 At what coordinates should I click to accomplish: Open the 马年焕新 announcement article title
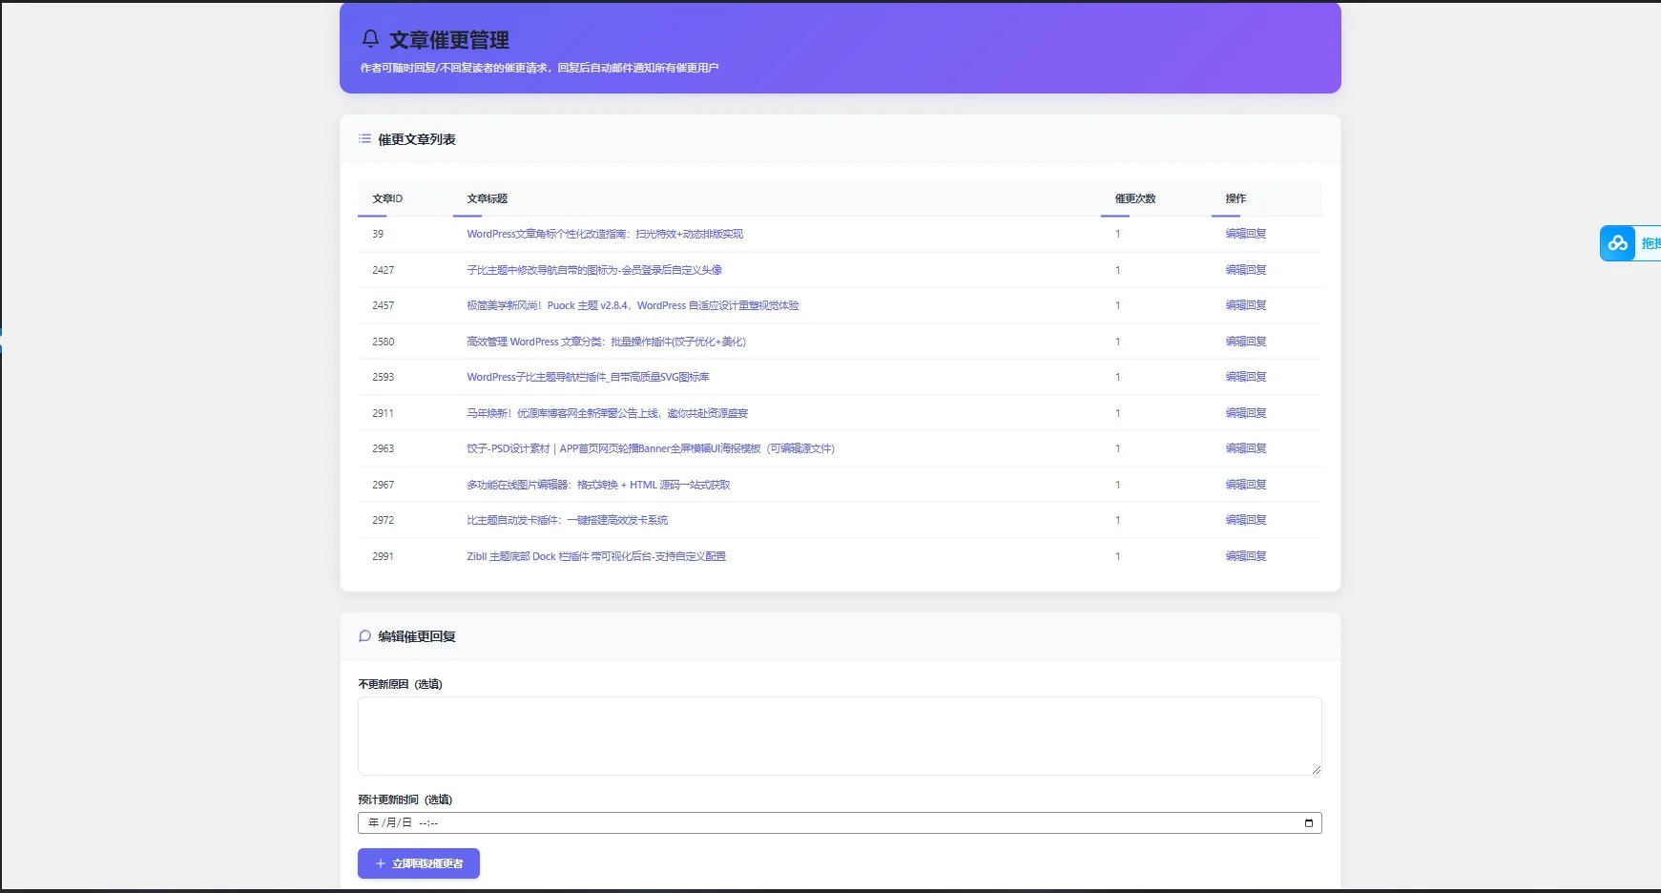click(x=607, y=413)
